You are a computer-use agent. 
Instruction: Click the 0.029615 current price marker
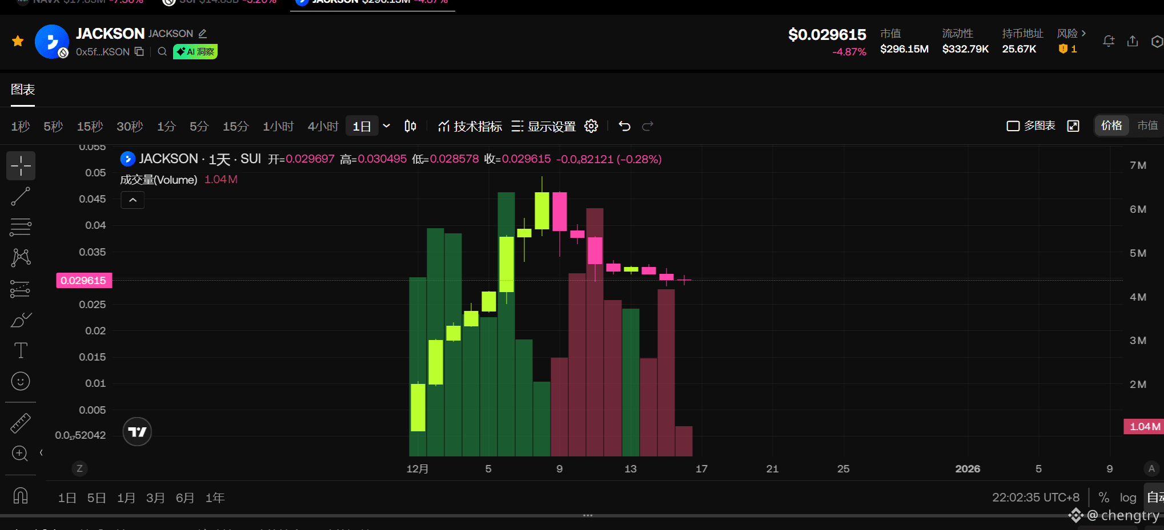click(83, 281)
